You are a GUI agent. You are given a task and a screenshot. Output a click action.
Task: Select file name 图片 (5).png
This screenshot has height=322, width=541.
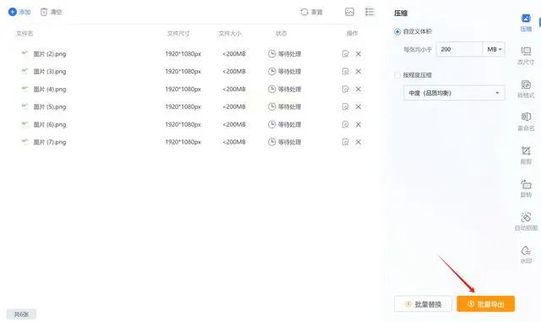50,106
